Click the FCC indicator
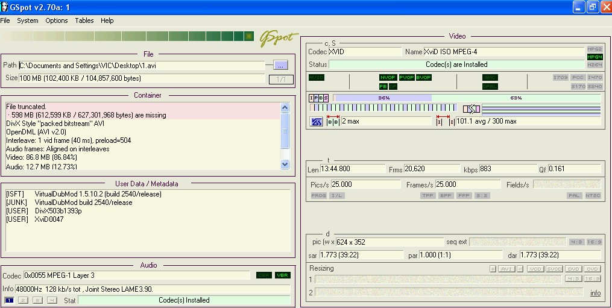 click(x=577, y=78)
